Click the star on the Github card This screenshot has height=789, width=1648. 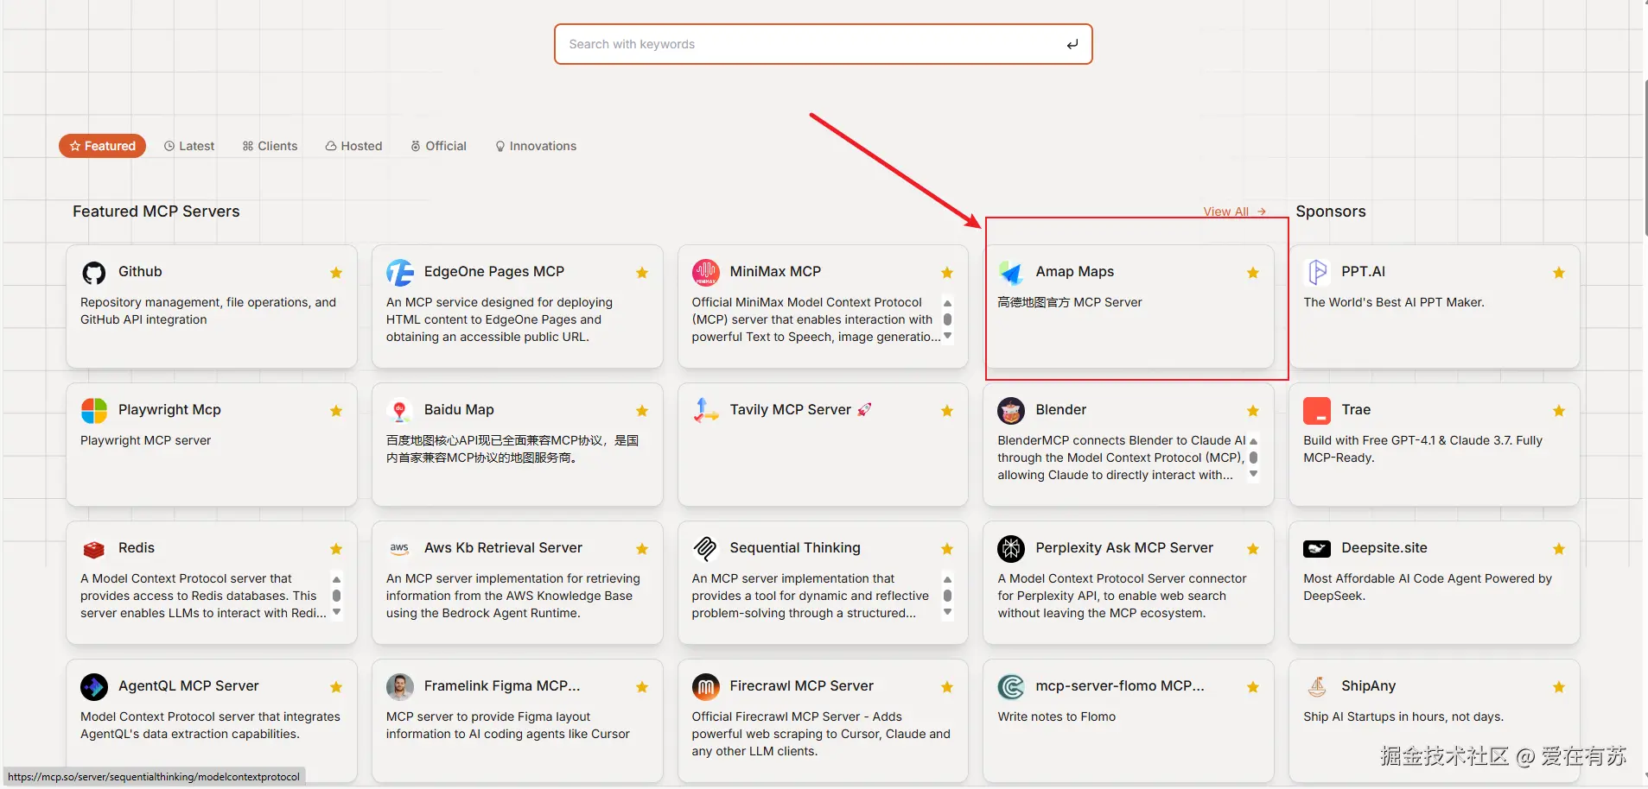pos(336,273)
